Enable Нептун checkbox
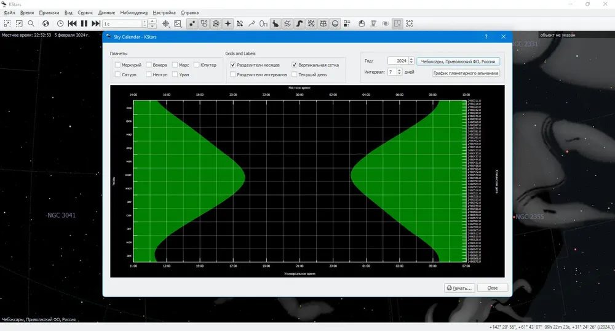Viewport: 615px width, 331px height. tap(149, 74)
